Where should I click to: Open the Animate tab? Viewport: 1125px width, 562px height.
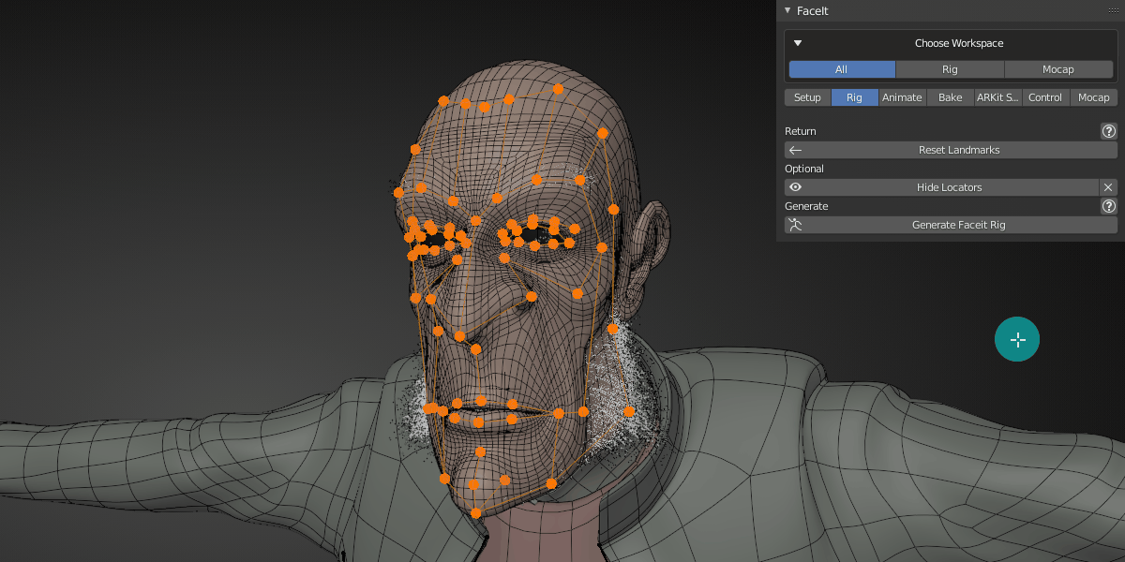coord(902,96)
